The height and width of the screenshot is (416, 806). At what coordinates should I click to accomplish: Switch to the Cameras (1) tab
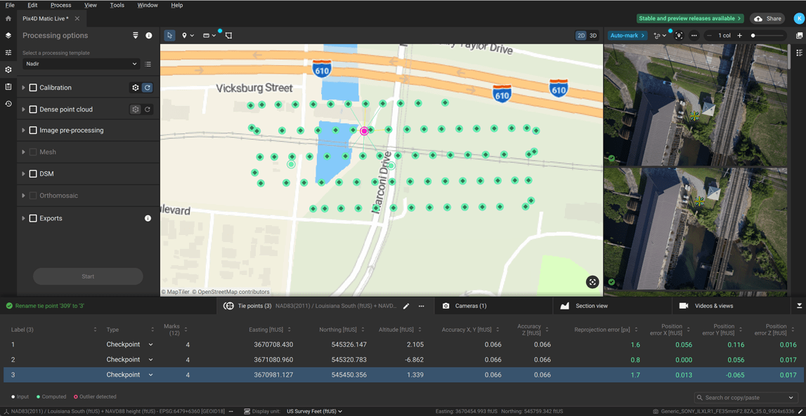click(464, 306)
